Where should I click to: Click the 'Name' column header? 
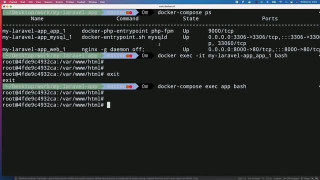(37, 18)
